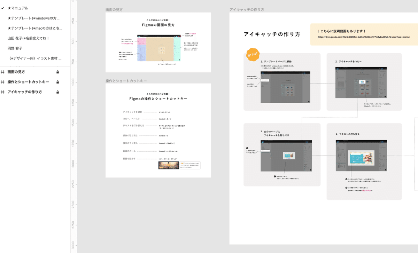Click the orange START badge
Screen dimensions: 418x253
253,55
